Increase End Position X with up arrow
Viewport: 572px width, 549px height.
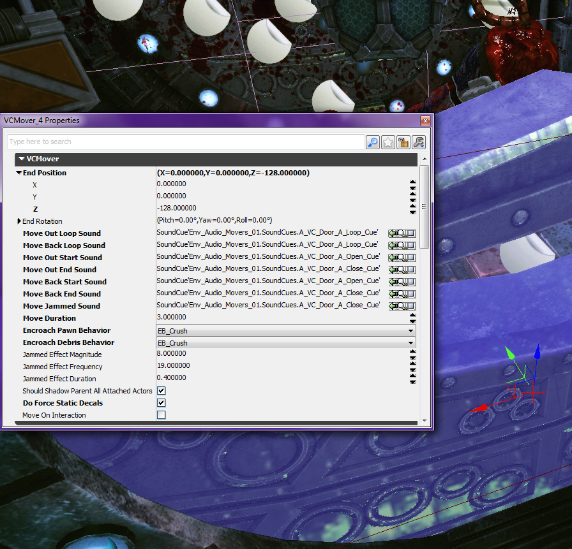tap(412, 182)
